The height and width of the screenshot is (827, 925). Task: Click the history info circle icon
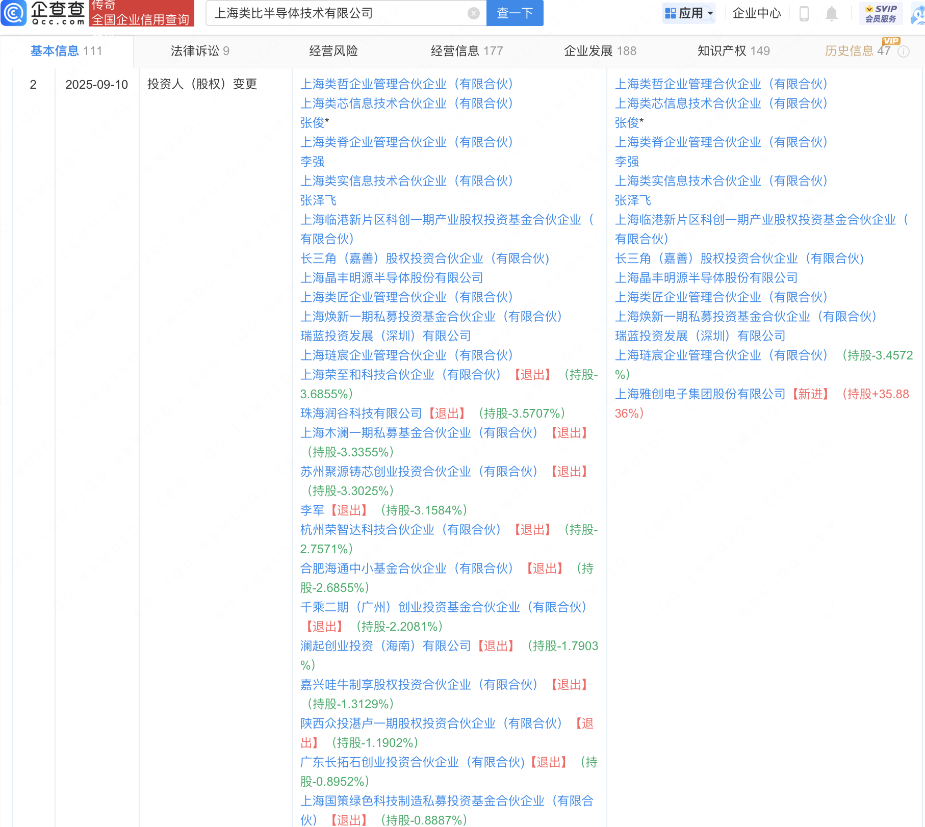pyautogui.click(x=904, y=51)
